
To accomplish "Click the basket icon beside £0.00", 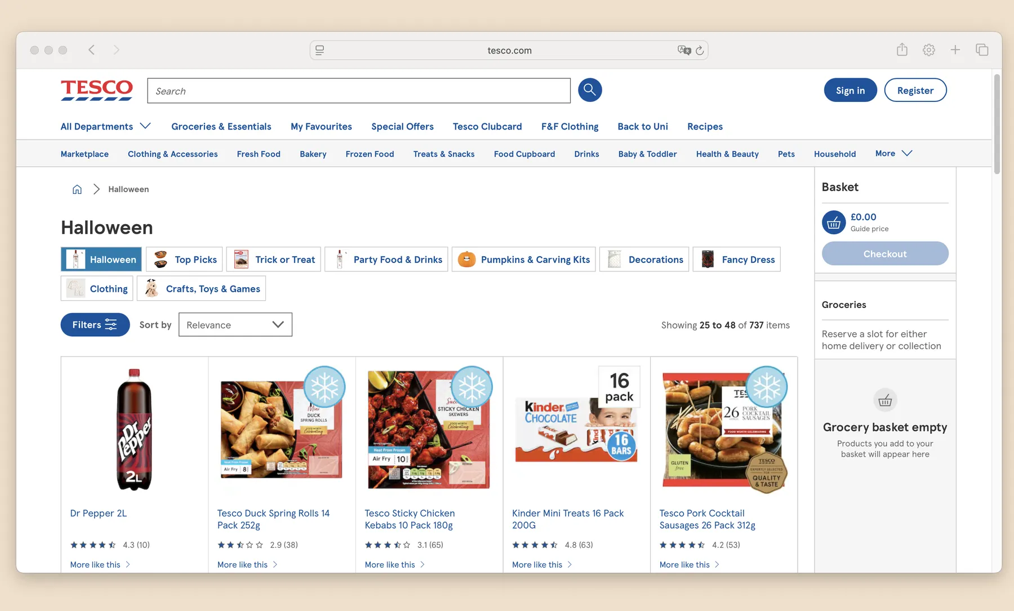I will coord(834,222).
